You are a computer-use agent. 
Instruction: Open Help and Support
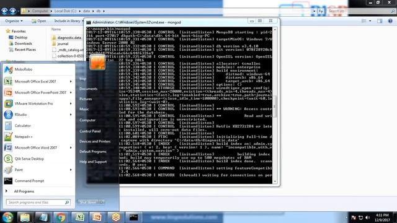pos(93,162)
